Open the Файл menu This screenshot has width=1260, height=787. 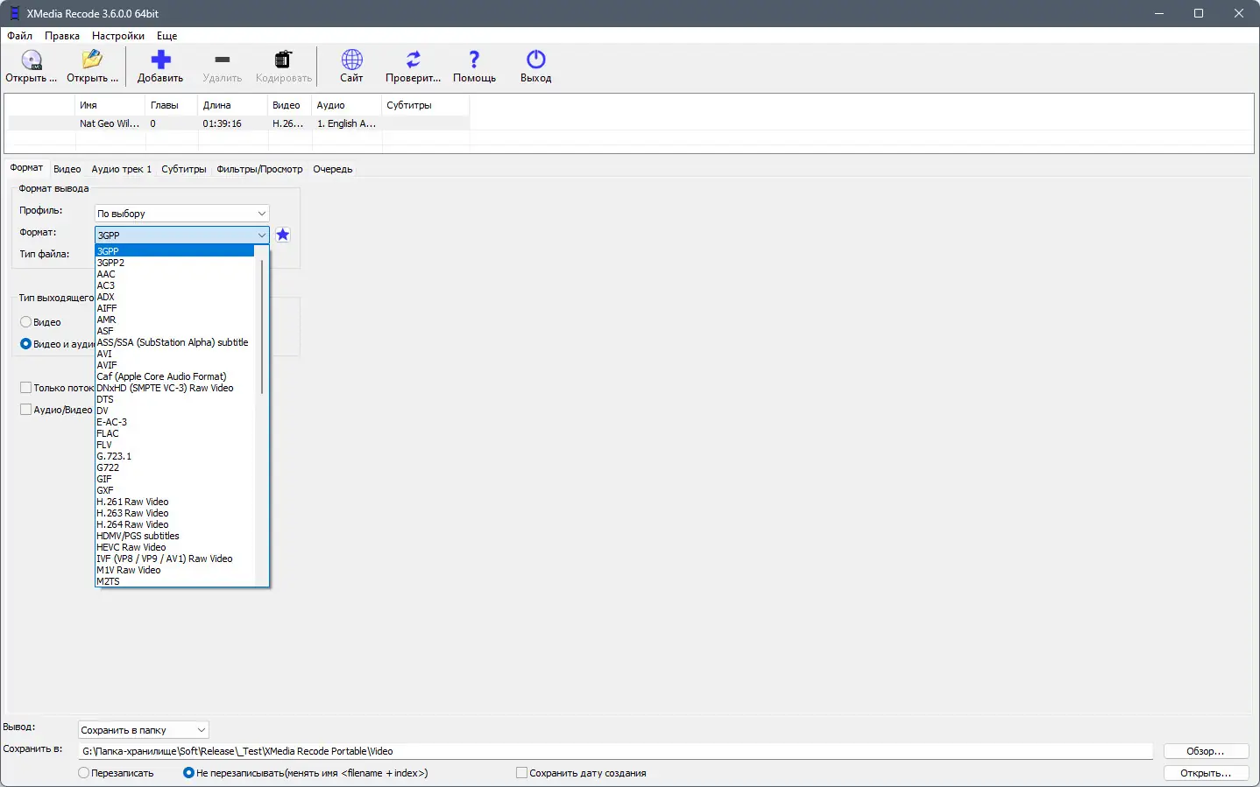[x=19, y=36]
